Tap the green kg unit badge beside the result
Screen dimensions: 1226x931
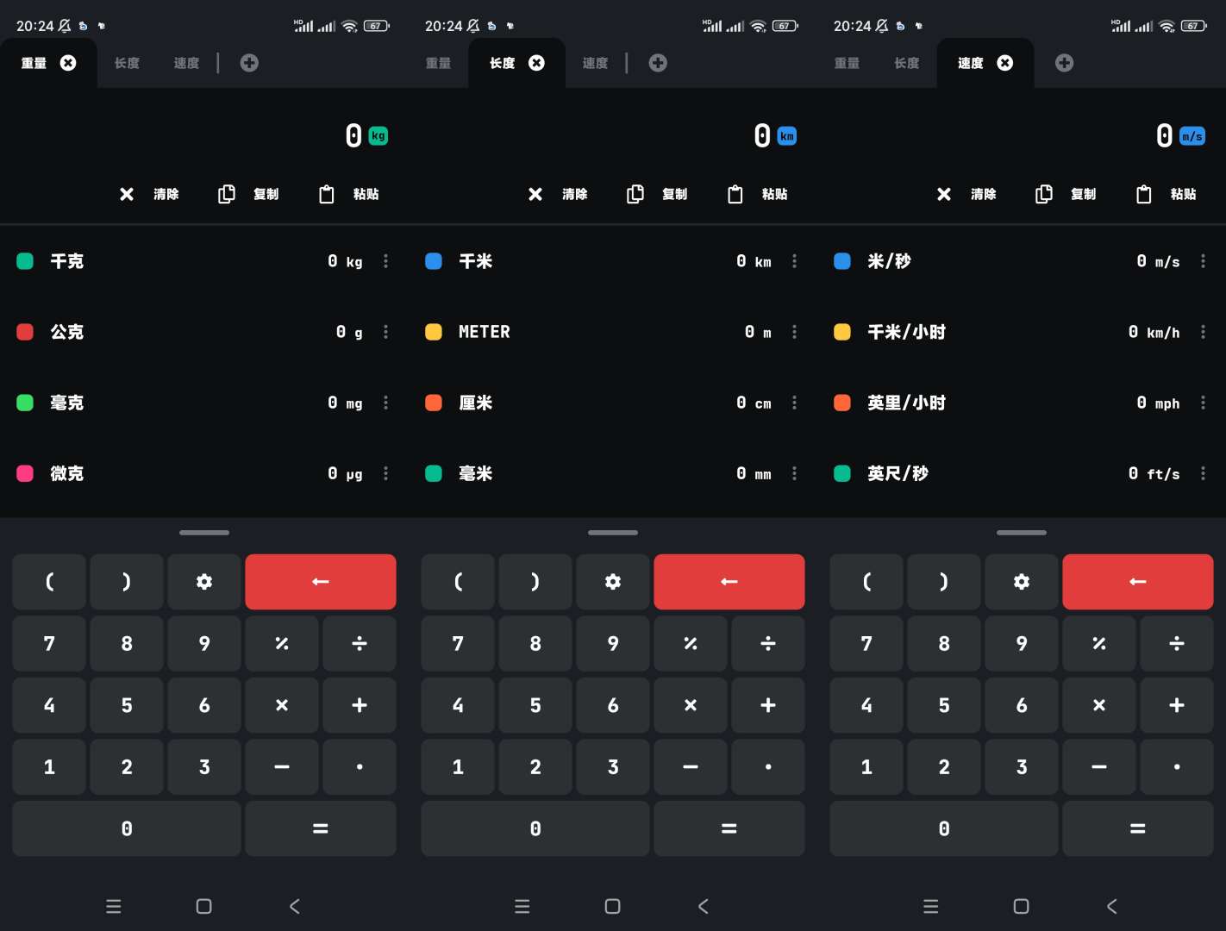pos(378,136)
